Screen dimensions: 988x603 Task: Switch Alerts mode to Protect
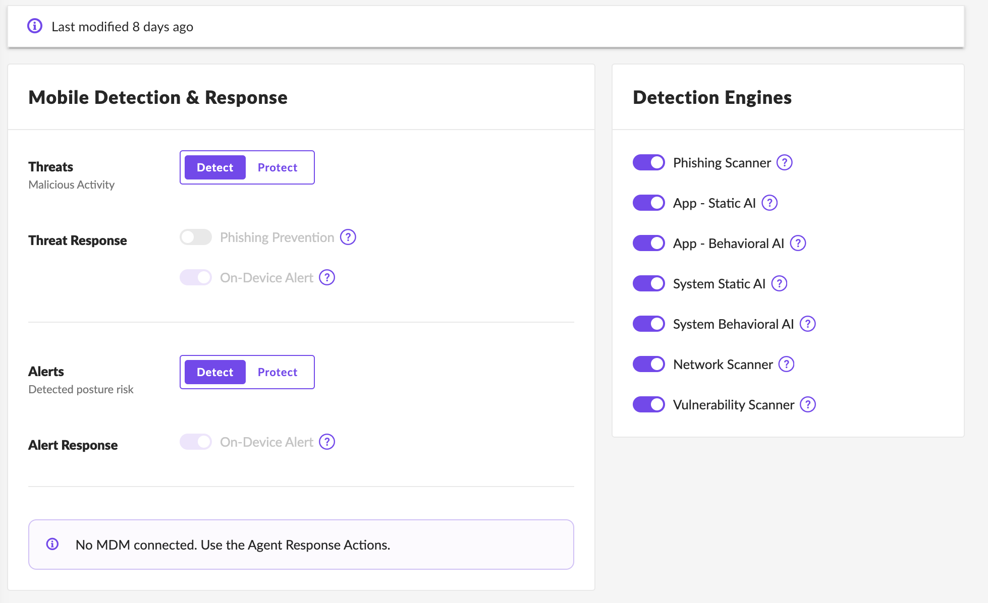tap(277, 372)
